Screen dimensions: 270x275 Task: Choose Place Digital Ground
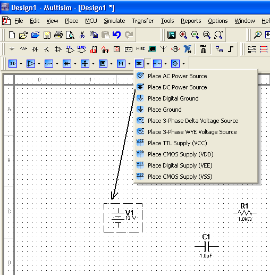point(196,98)
